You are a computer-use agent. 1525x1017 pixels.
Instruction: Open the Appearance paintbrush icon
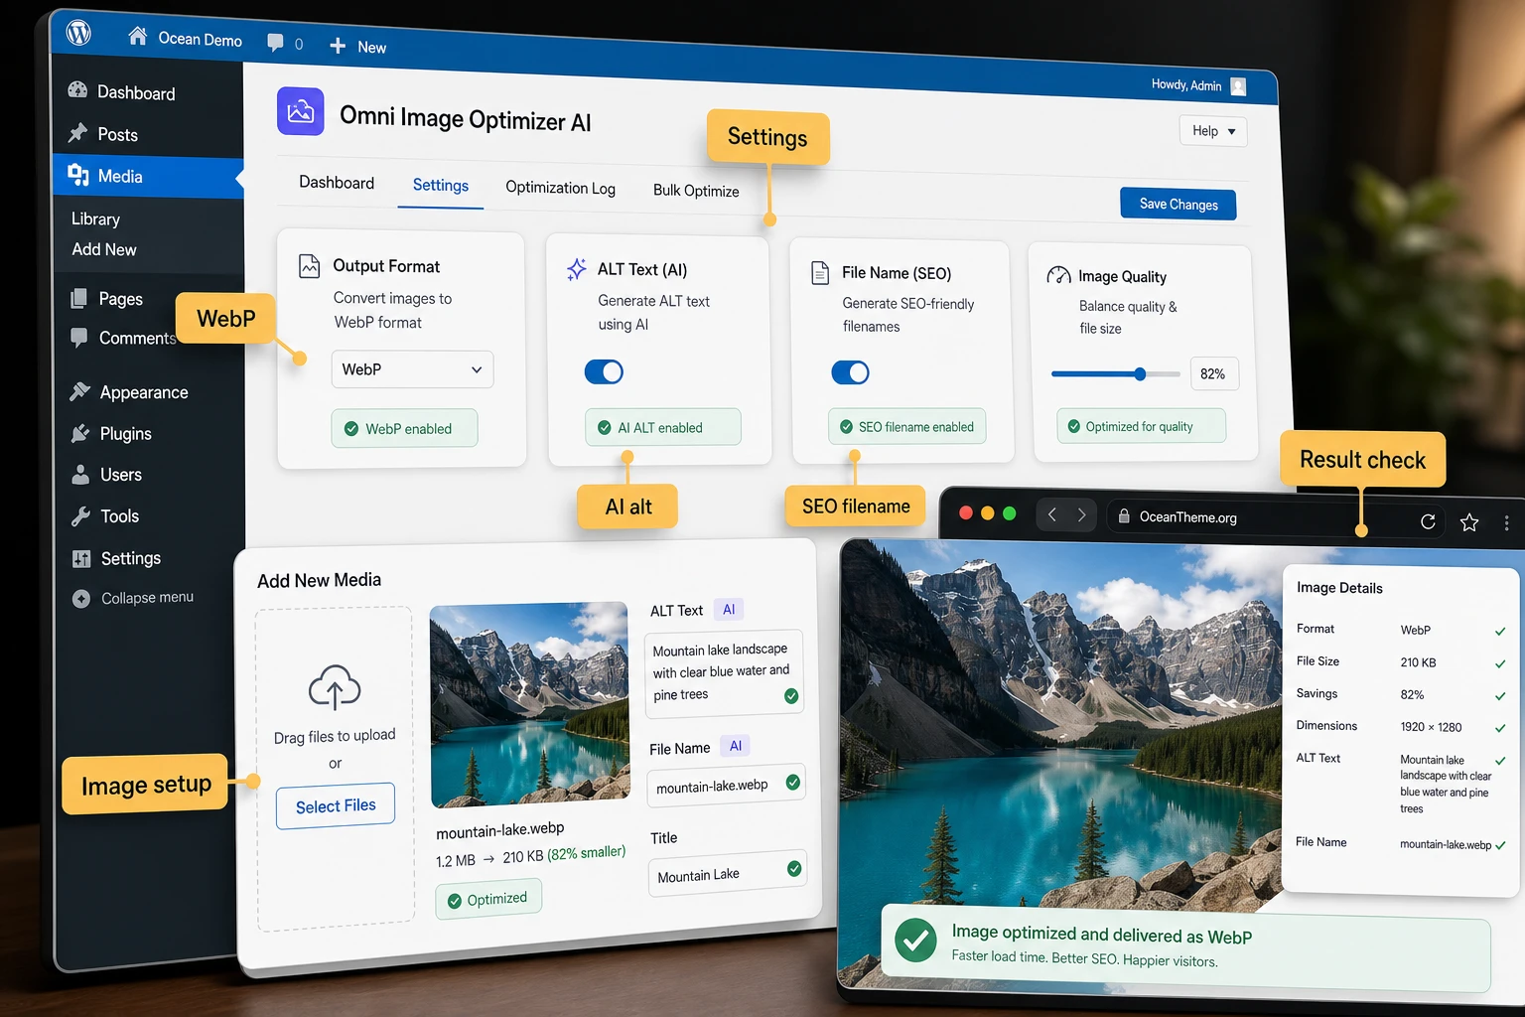point(79,391)
